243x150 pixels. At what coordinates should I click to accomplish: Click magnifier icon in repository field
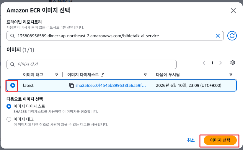coord(12,36)
